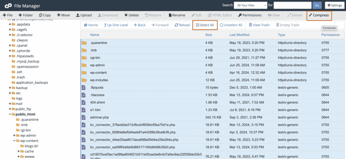Click the 404.shtml file icon
The image size is (346, 159).
pos(84,102)
